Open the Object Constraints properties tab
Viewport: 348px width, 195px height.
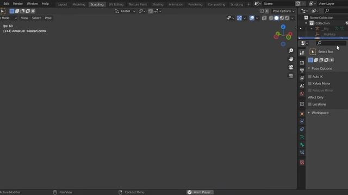pos(302,129)
